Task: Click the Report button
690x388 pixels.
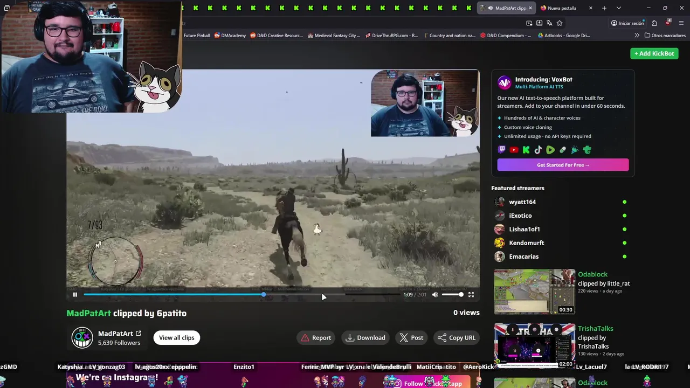Action: 316,338
